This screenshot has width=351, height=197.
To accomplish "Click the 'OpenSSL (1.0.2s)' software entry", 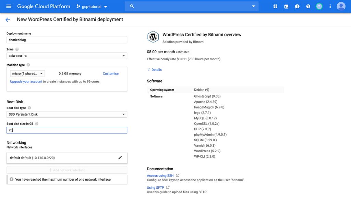I will [x=207, y=124].
